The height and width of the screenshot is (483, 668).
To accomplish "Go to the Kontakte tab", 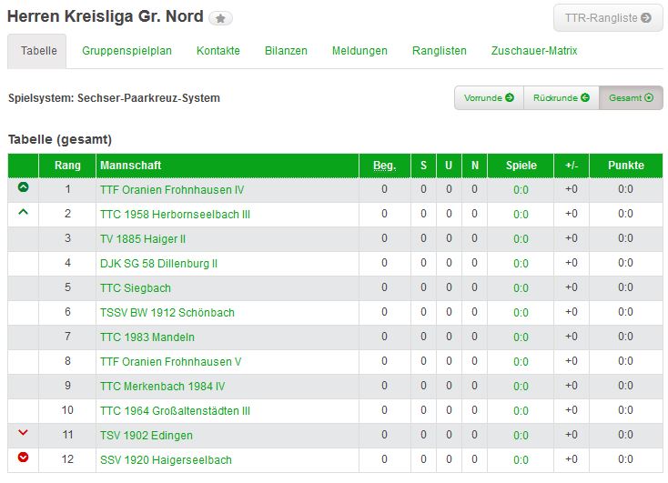I will click(x=218, y=51).
